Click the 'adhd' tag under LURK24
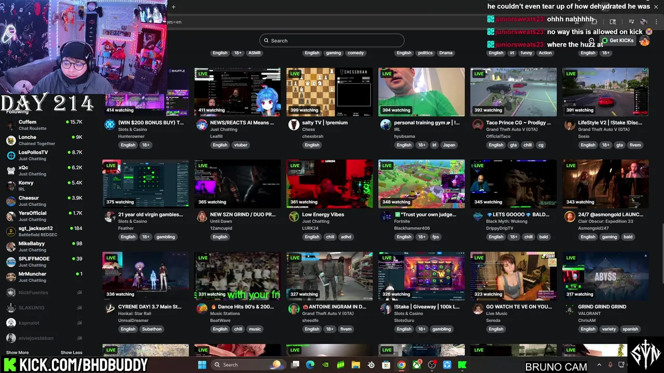Image resolution: width=664 pixels, height=373 pixels. (346, 237)
